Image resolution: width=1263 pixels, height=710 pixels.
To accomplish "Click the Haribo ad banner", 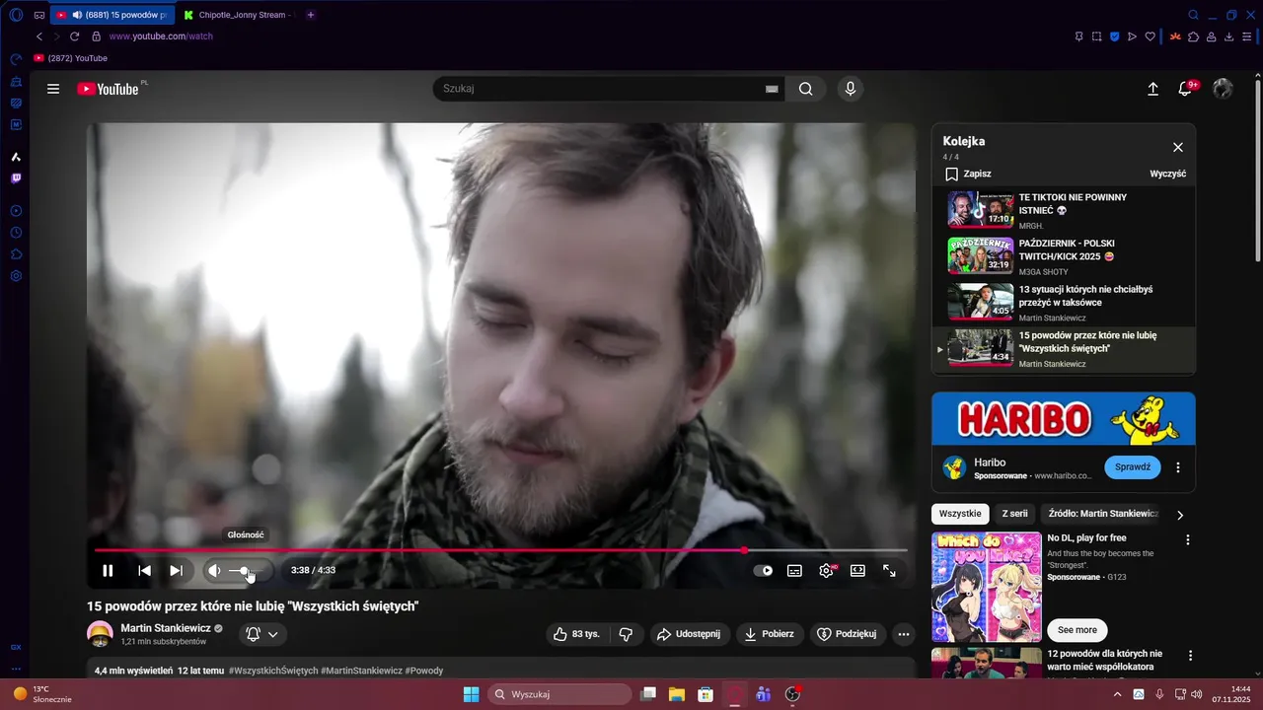I will (x=1064, y=418).
